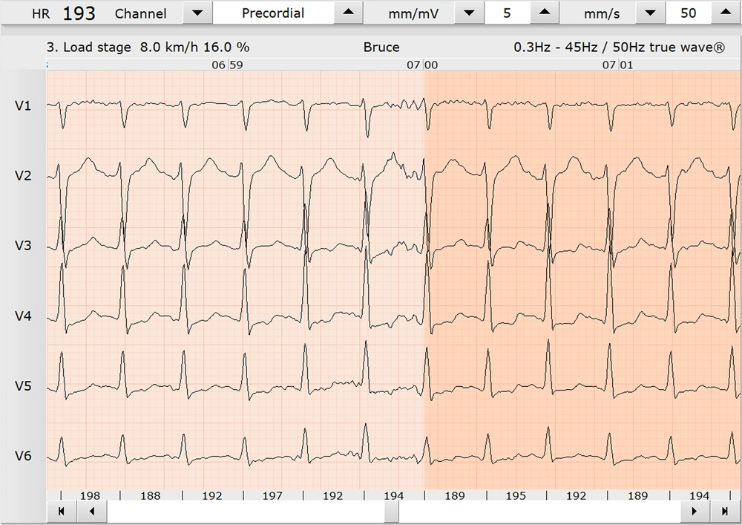The height and width of the screenshot is (525, 742).
Task: Click the V6 lead label
Action: tap(23, 456)
